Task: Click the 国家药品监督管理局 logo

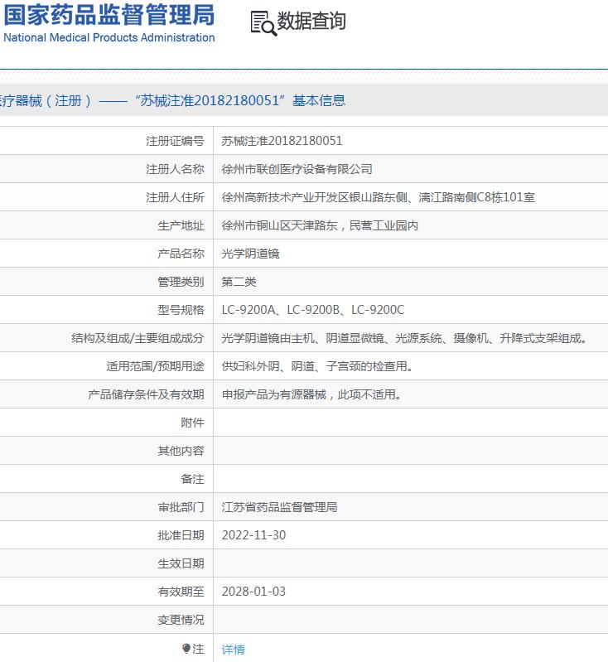Action: 109,14
